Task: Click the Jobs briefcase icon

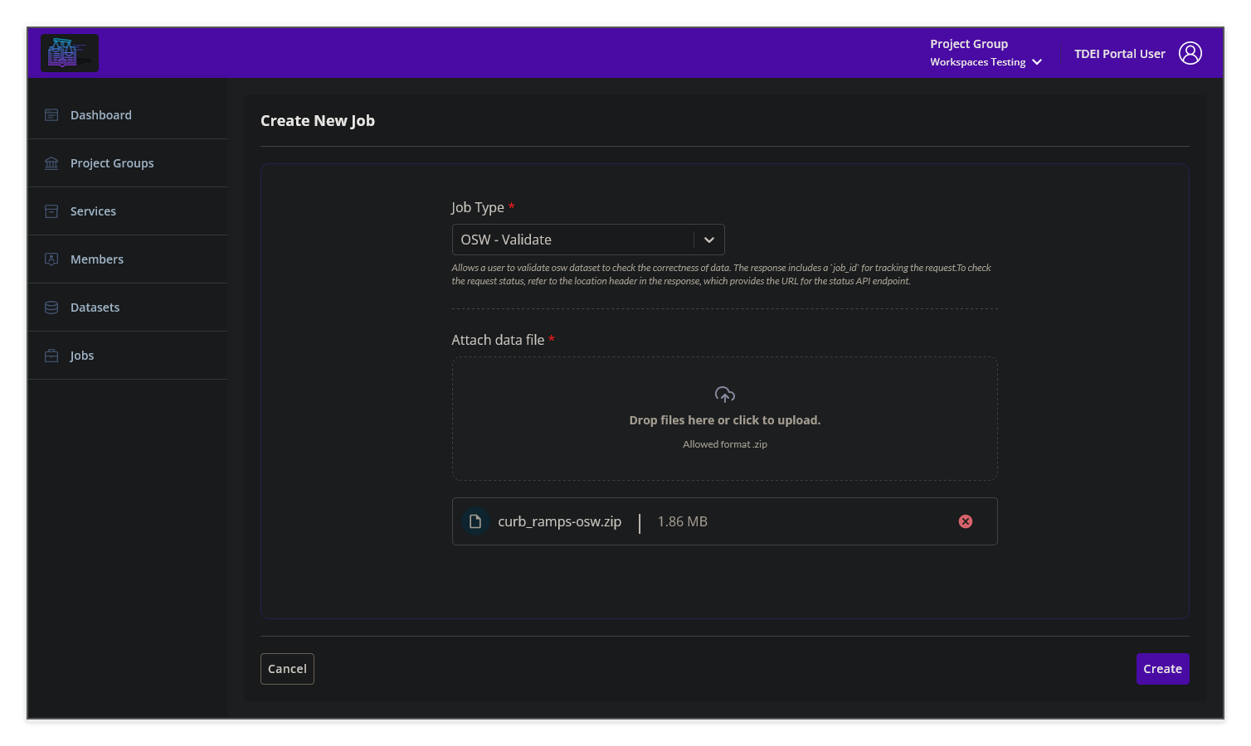Action: (51, 355)
